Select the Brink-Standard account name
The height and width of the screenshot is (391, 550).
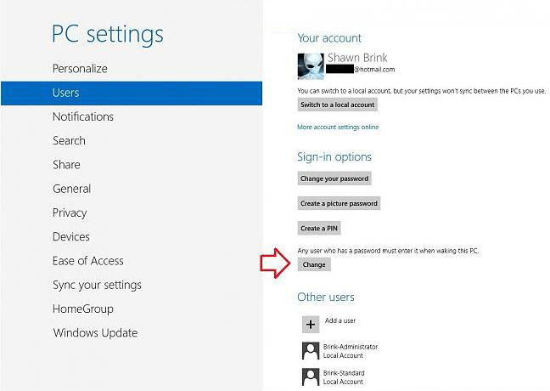tap(344, 373)
